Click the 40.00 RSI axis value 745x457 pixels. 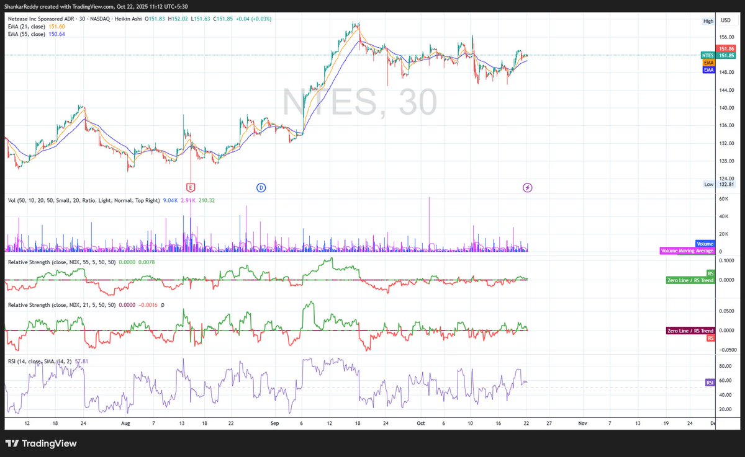[x=725, y=396]
